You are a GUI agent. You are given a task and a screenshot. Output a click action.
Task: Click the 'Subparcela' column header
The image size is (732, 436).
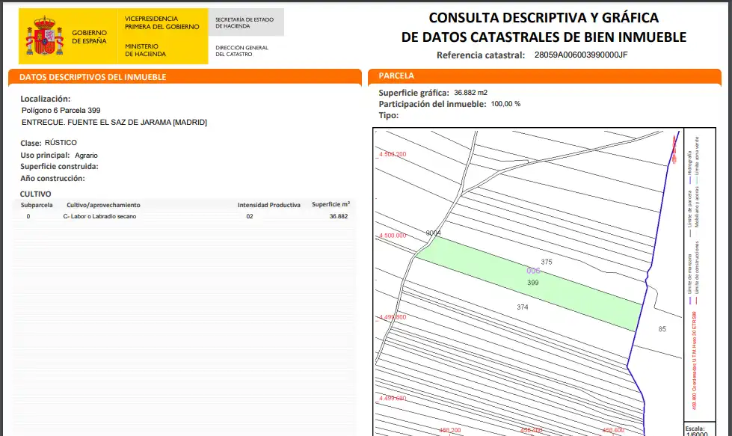tap(37, 205)
